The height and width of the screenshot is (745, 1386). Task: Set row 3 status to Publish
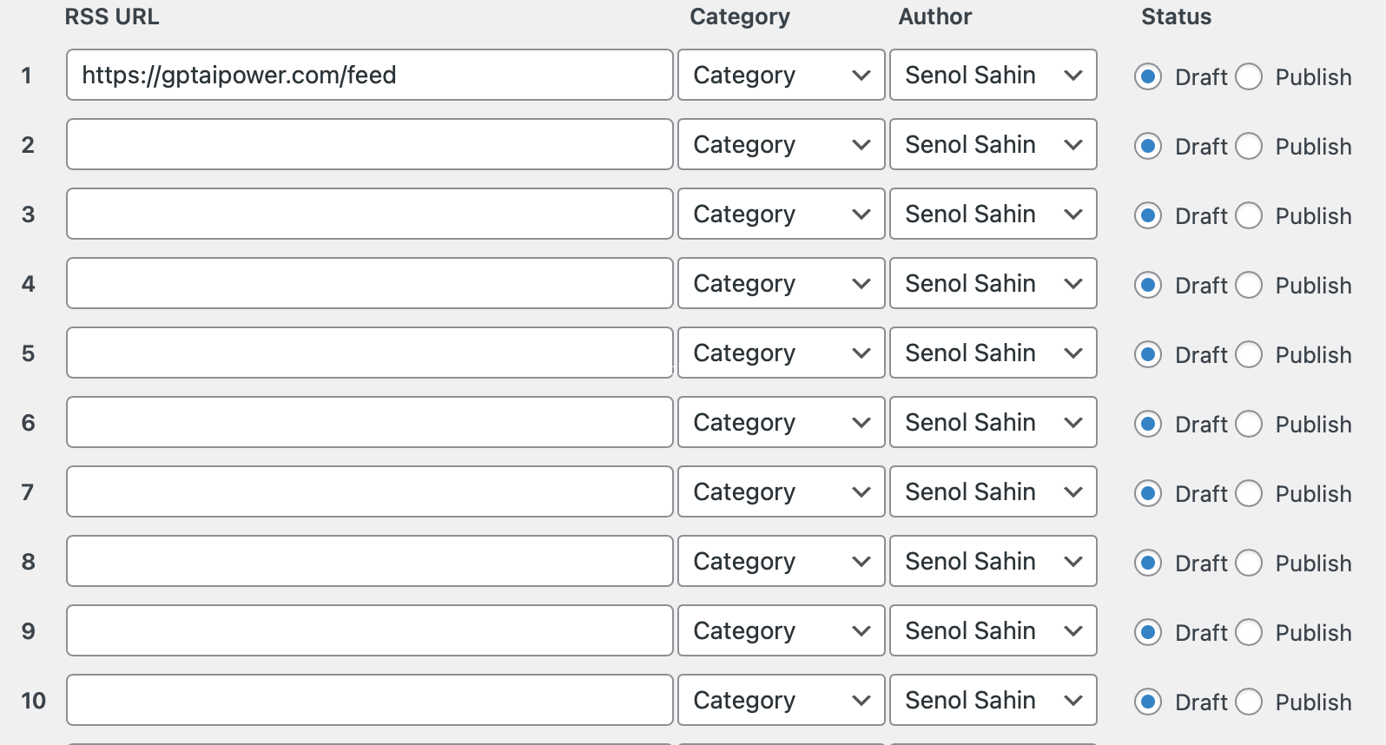click(1249, 215)
